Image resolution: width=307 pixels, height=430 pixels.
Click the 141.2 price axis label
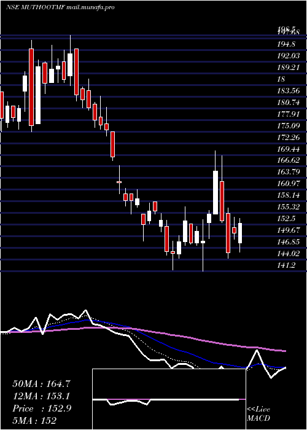(x=286, y=266)
